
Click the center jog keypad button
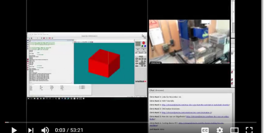pos(141,63)
